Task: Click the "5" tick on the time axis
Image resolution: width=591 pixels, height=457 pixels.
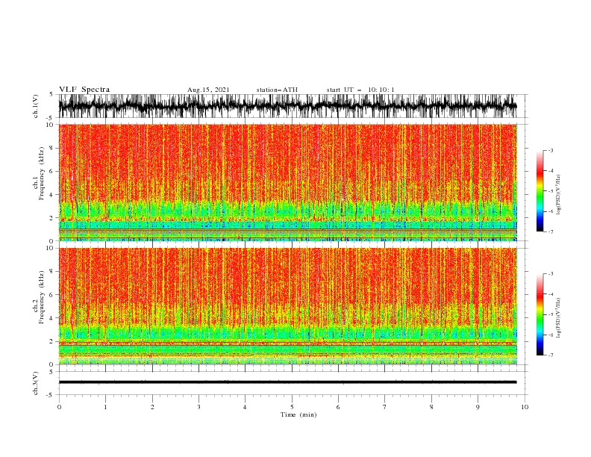Action: pos(292,407)
